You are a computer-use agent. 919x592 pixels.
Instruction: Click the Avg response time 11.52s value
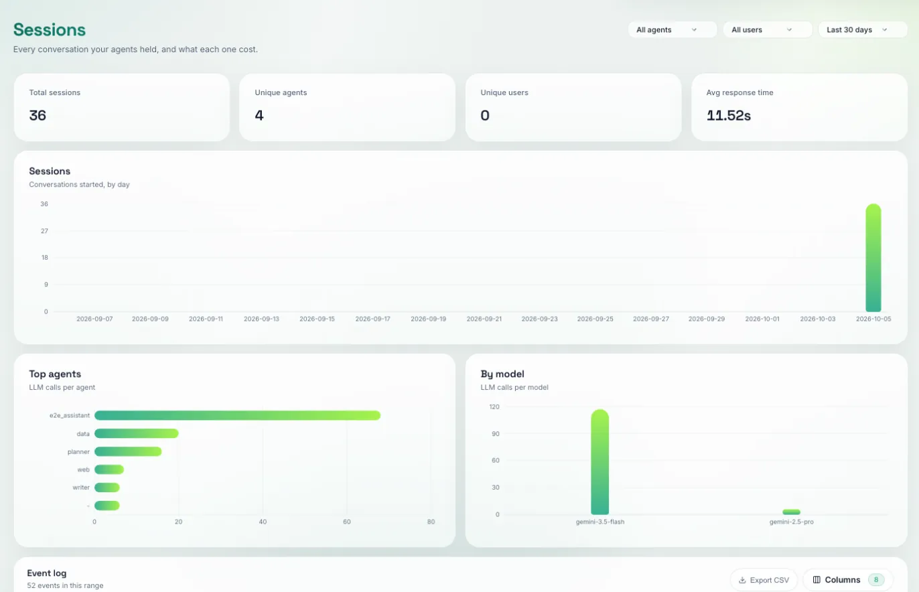(729, 115)
